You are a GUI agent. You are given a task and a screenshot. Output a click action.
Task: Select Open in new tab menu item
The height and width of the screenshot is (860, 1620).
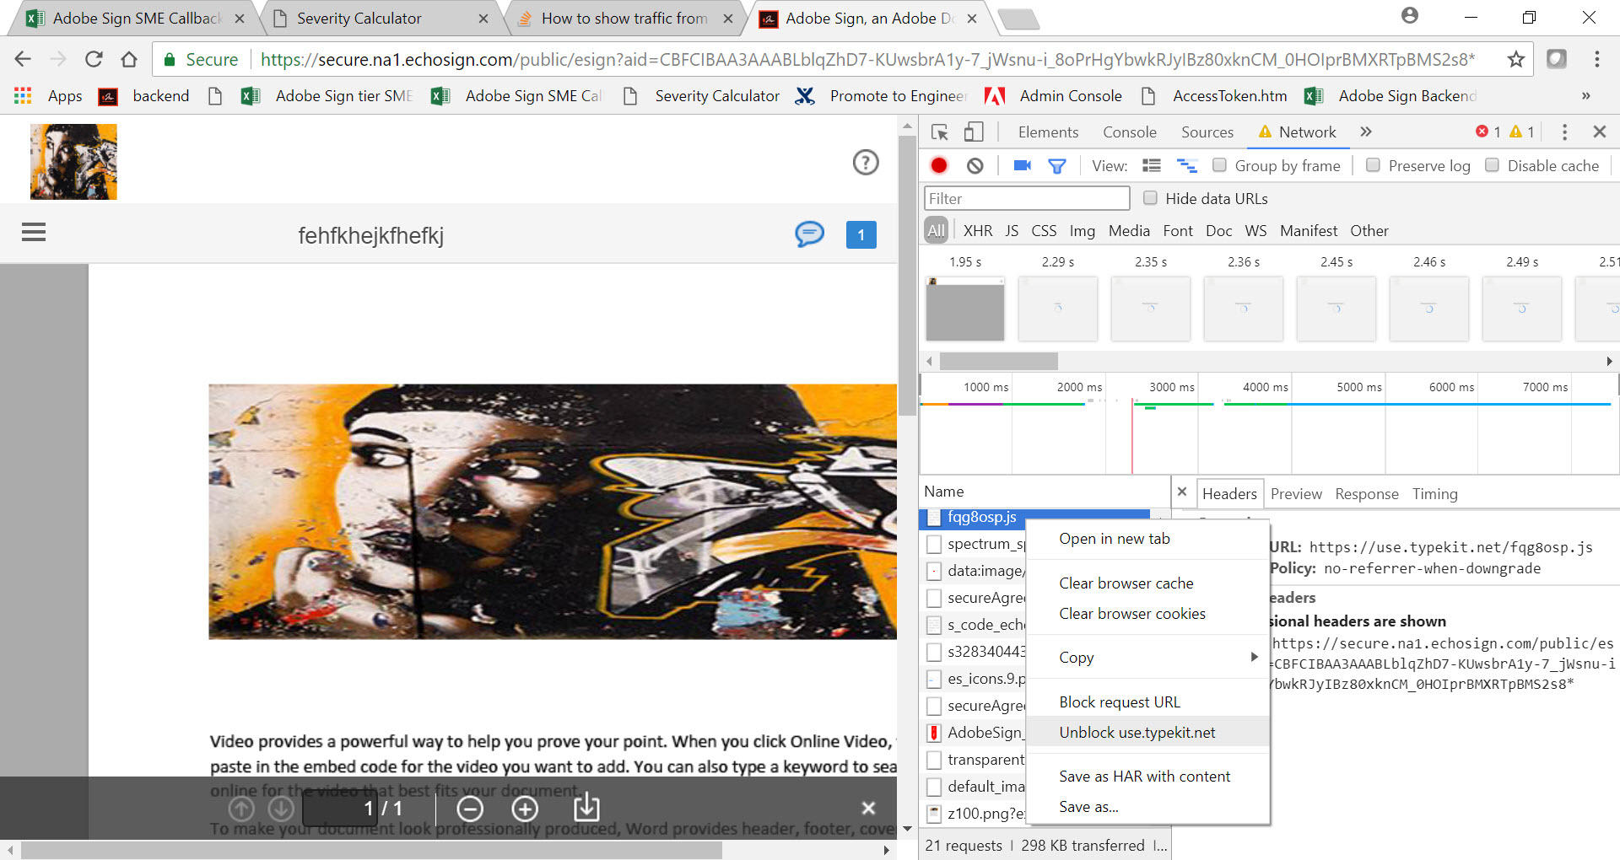click(x=1147, y=539)
